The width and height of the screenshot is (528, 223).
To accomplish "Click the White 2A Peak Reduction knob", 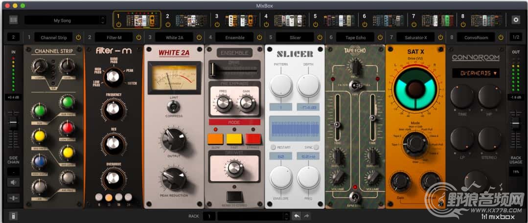I will pyautogui.click(x=174, y=178).
